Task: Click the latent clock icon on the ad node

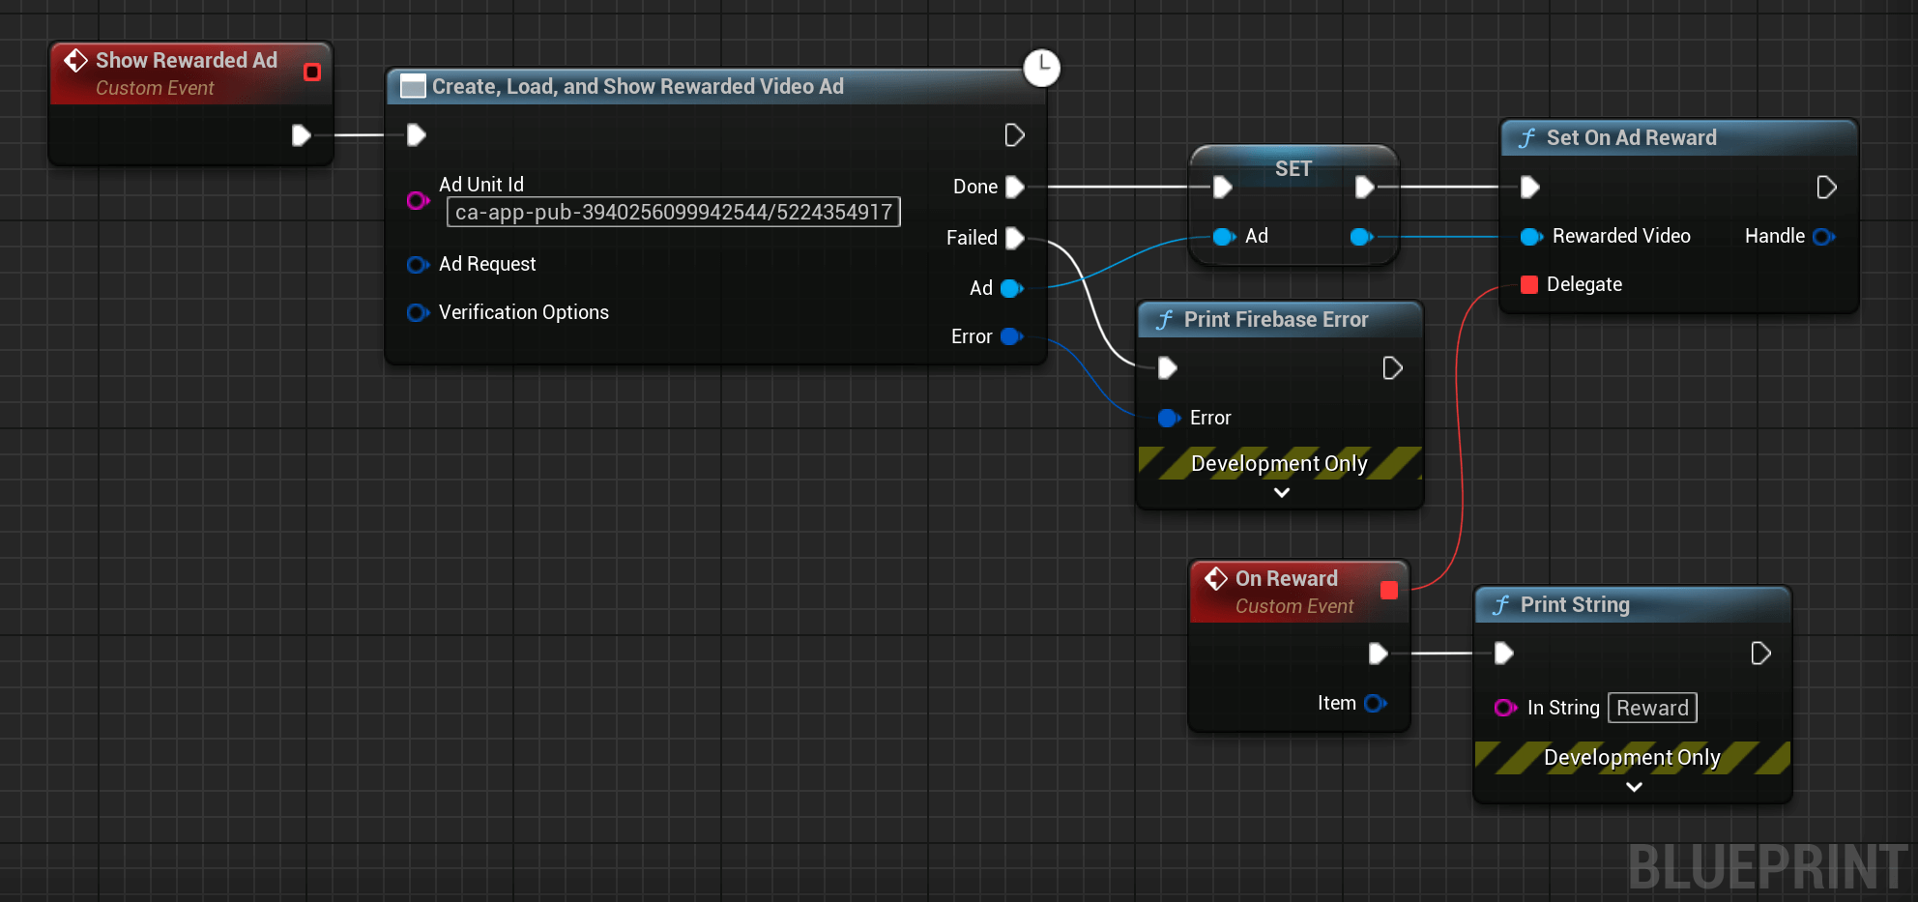Action: [x=1042, y=68]
